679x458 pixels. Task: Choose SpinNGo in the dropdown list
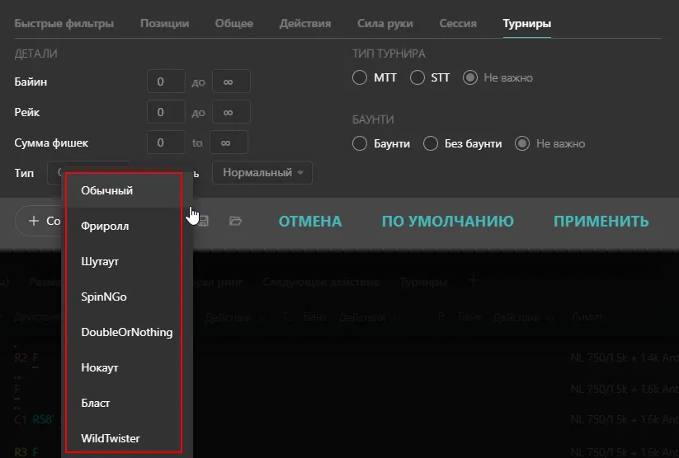[104, 297]
